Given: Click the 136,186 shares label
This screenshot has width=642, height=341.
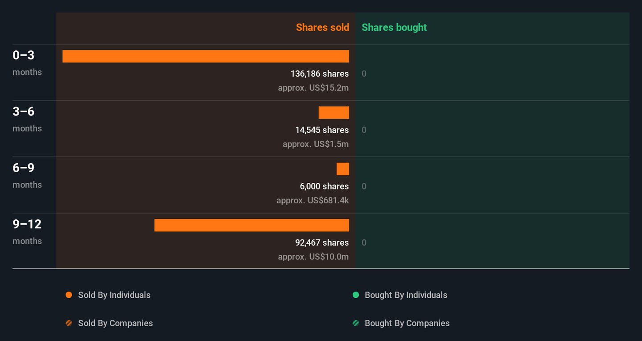Looking at the screenshot, I should [320, 74].
